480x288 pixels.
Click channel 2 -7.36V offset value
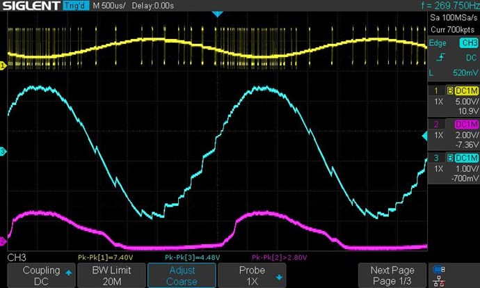tap(467, 145)
